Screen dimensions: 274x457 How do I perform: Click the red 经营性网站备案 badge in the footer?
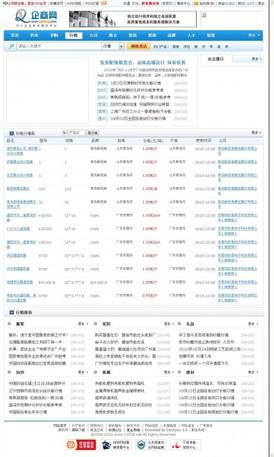click(x=81, y=445)
